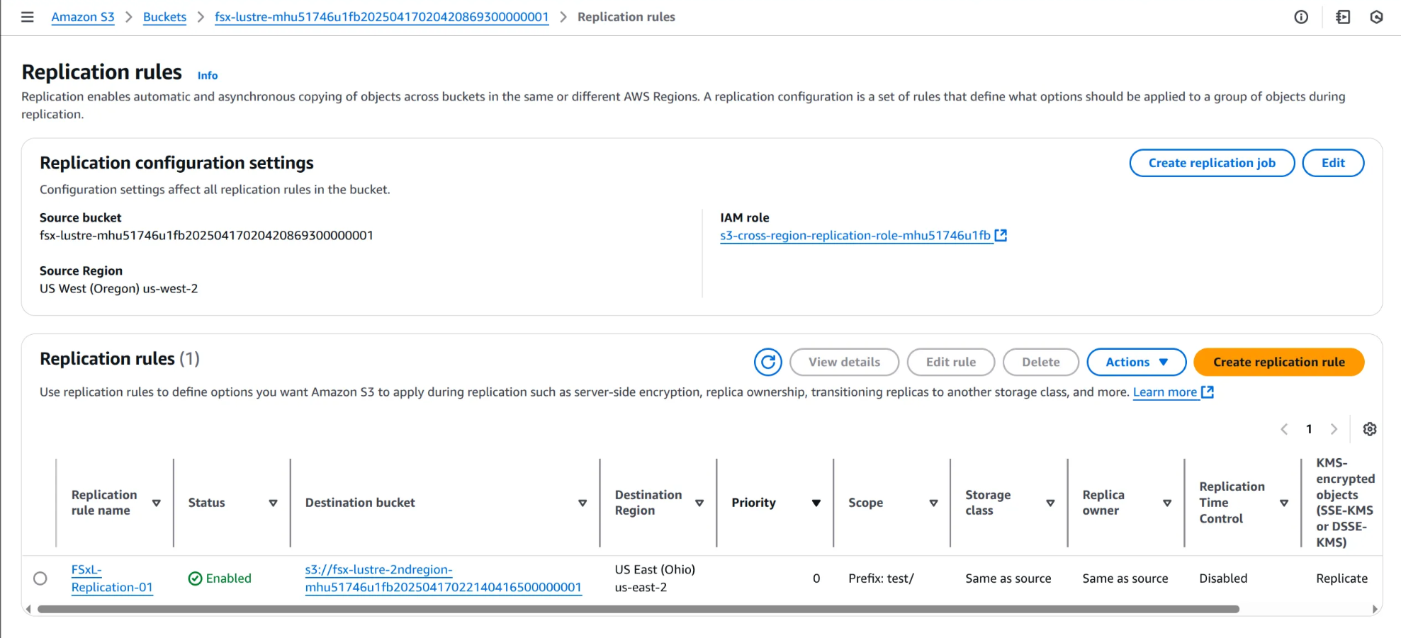The width and height of the screenshot is (1401, 638).
Task: Open the fsx-lustre-2ndregion destination bucket link
Action: click(x=443, y=579)
